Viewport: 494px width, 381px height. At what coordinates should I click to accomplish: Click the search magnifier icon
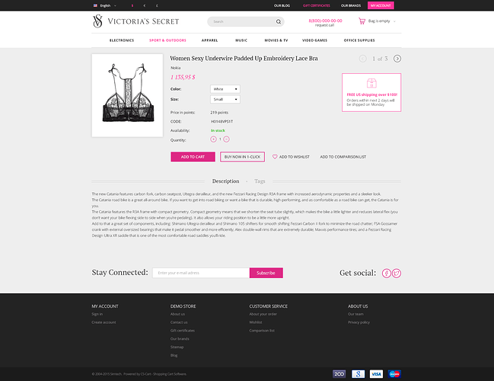279,21
